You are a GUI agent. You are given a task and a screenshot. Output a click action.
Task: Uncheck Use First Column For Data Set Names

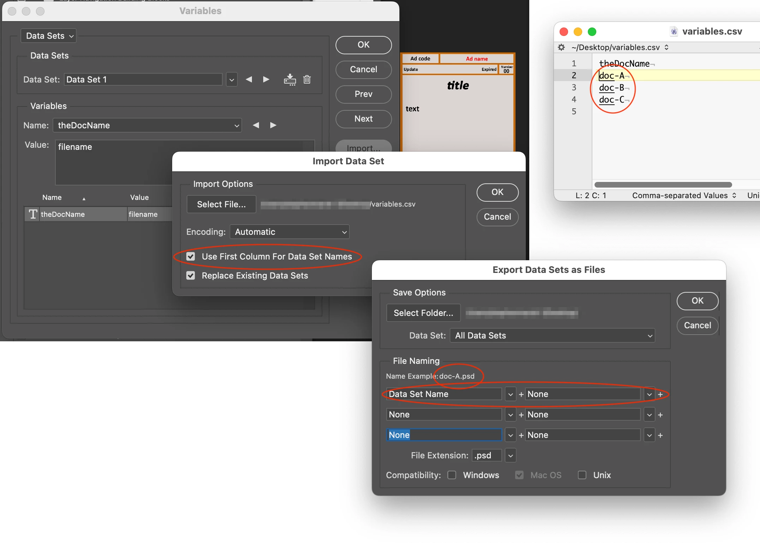point(191,256)
